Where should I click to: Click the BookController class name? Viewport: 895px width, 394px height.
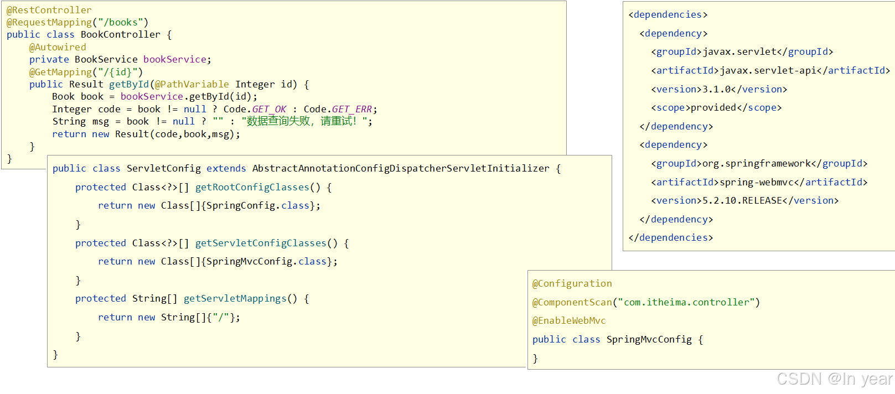point(121,34)
